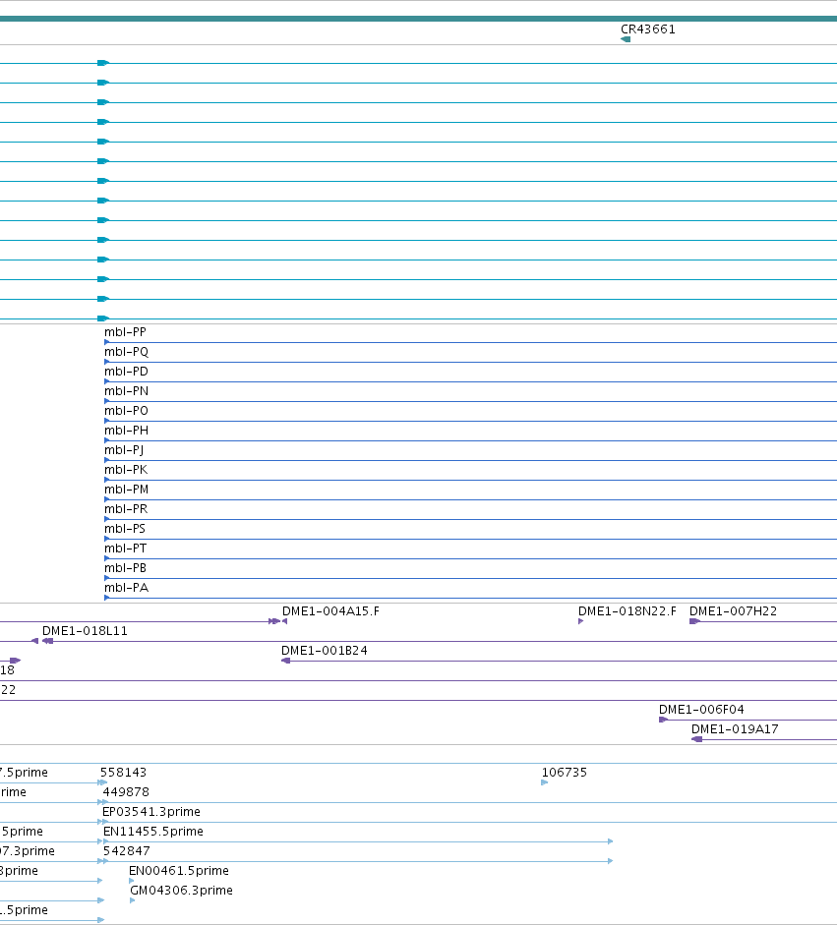Screen dimensions: 837x925
Task: Click the purple arrow glyph of DME1-006F04
Action: (x=664, y=720)
